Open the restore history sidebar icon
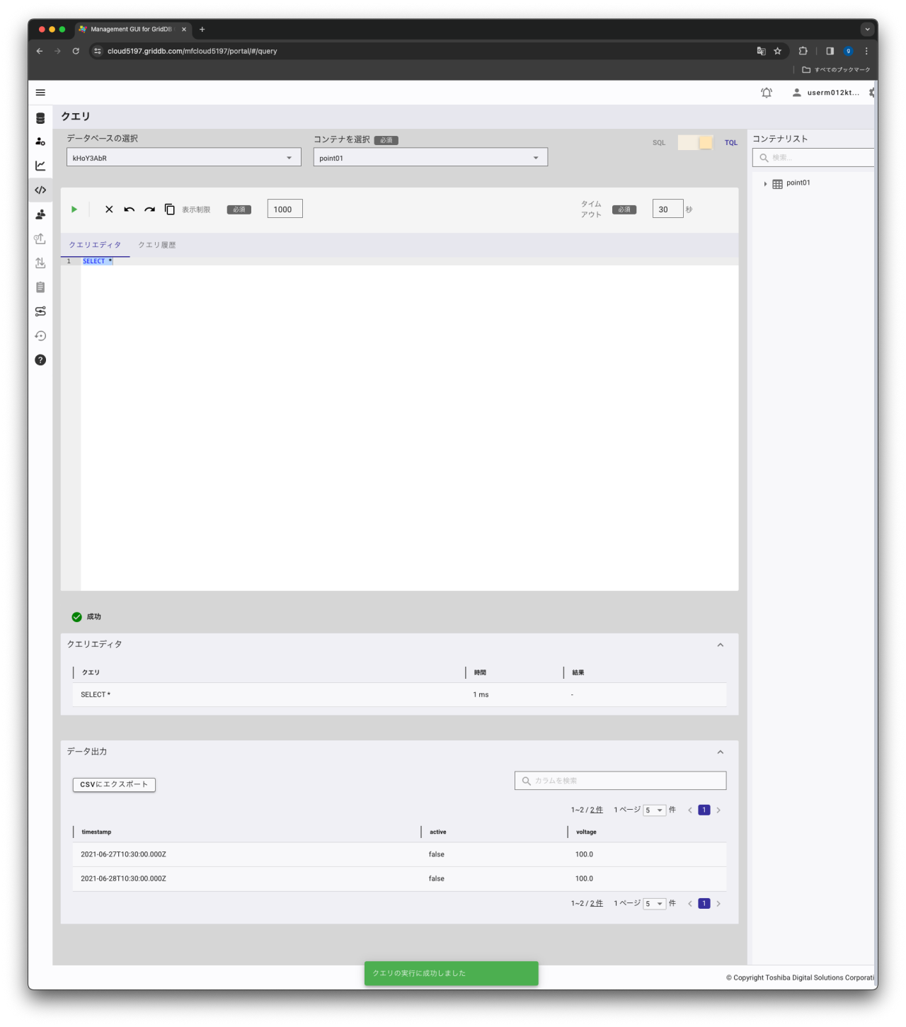Viewport: 906px width, 1027px height. [x=40, y=335]
